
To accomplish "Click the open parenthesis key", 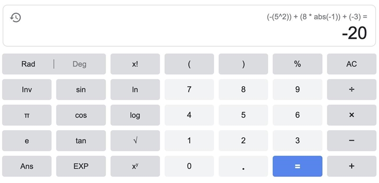I will point(189,64).
